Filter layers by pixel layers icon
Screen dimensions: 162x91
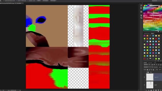tap(152, 65)
